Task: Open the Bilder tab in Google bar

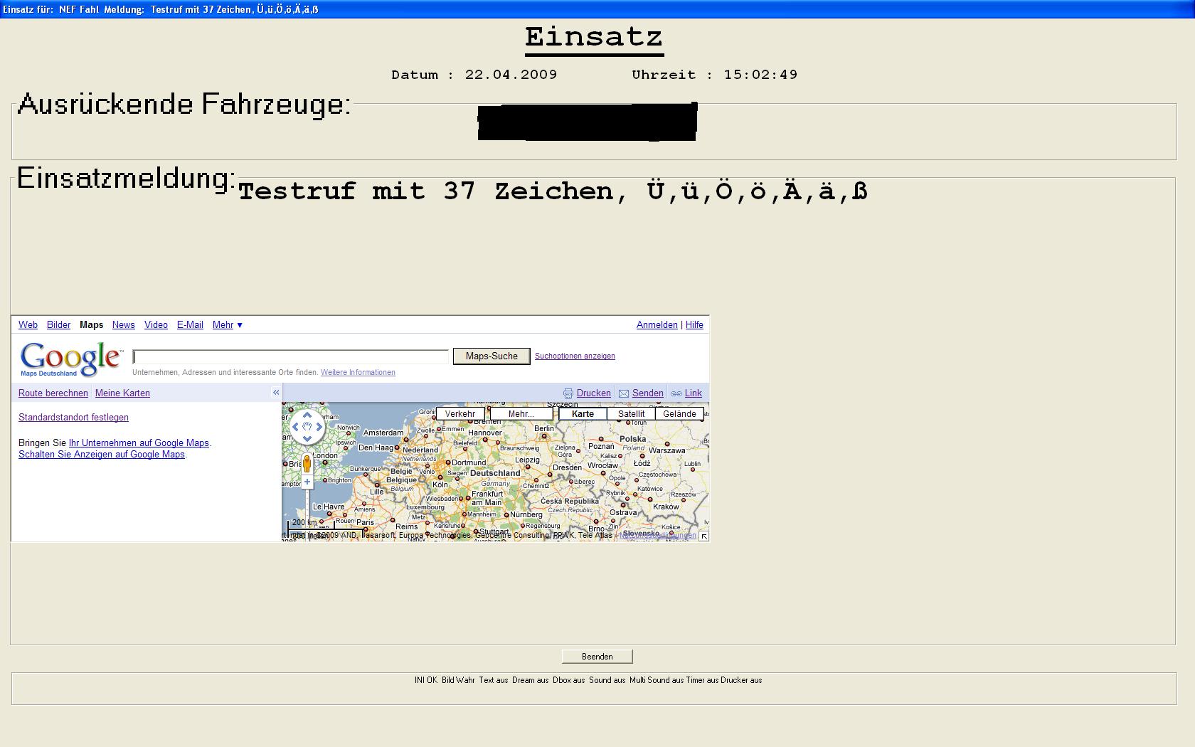Action: tap(58, 325)
